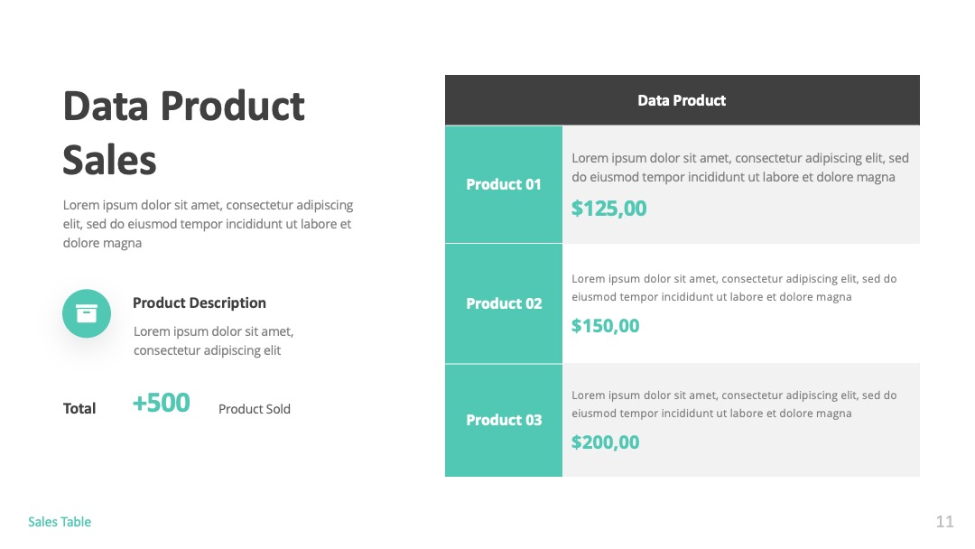Screen dimensions: 975x549
Task: Click the Sales Table footer text
Action: (x=60, y=522)
